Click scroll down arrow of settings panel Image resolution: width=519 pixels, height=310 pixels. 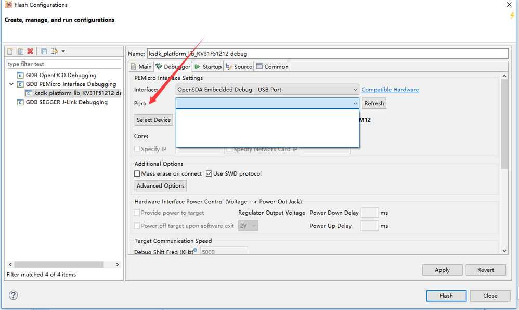504,251
